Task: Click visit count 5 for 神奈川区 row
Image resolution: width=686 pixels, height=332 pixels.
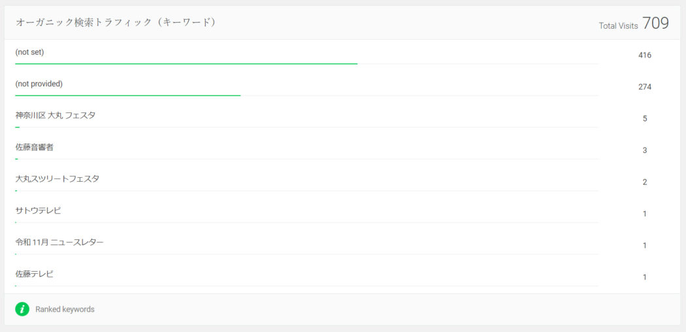Action: pyautogui.click(x=644, y=119)
